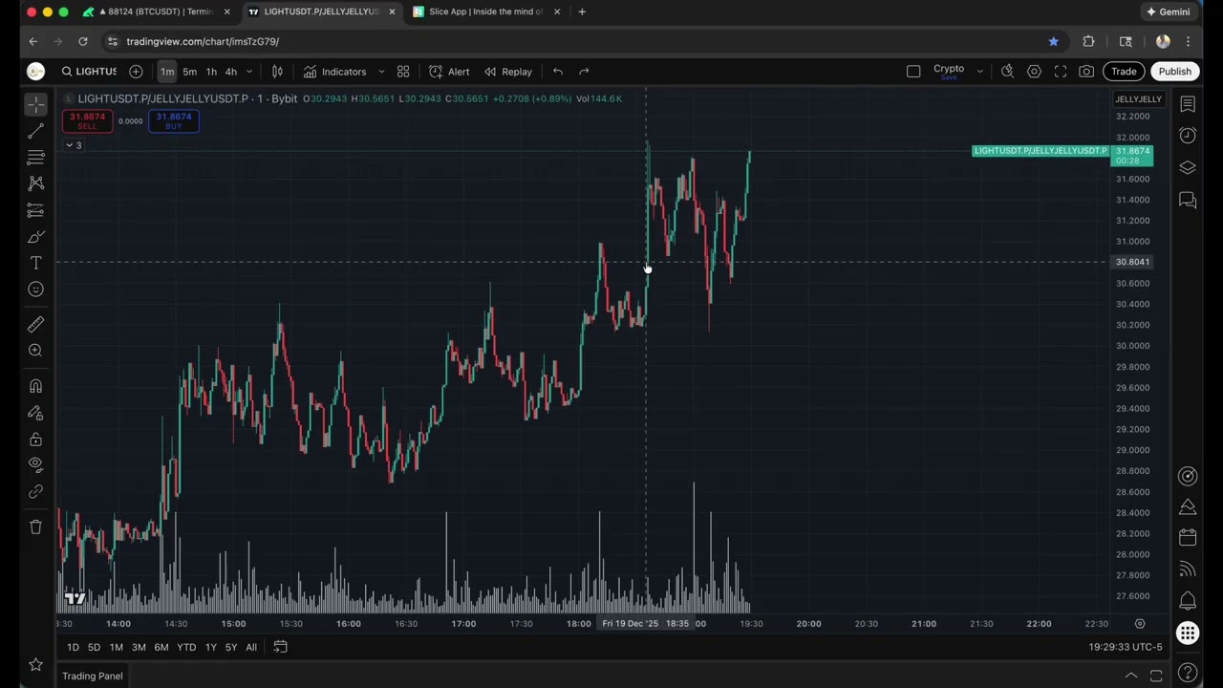Viewport: 1223px width, 688px height.
Task: Open the go to date calendar
Action: 280,647
